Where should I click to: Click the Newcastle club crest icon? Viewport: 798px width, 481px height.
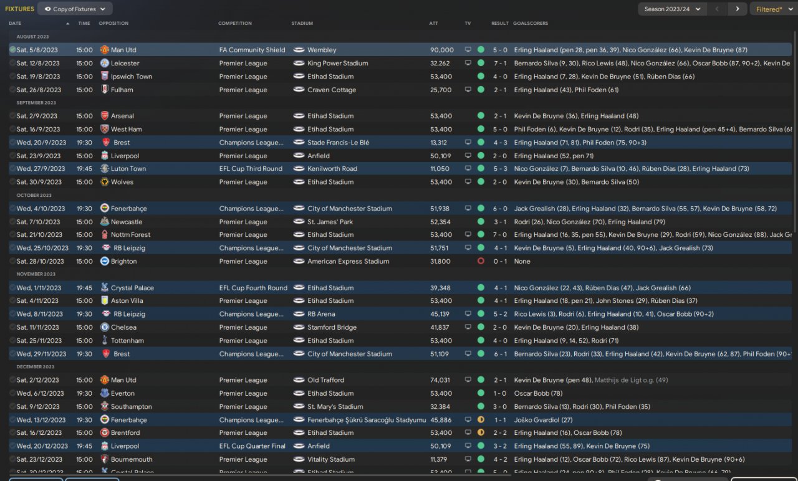point(105,222)
